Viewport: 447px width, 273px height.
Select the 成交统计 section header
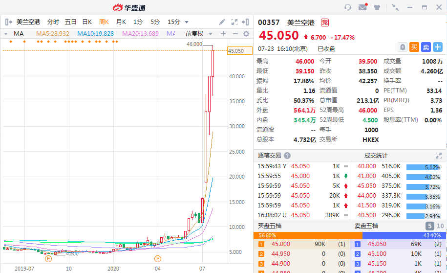pos(376,156)
